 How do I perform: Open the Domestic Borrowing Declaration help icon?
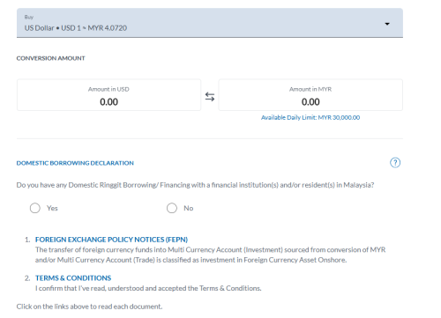point(395,163)
